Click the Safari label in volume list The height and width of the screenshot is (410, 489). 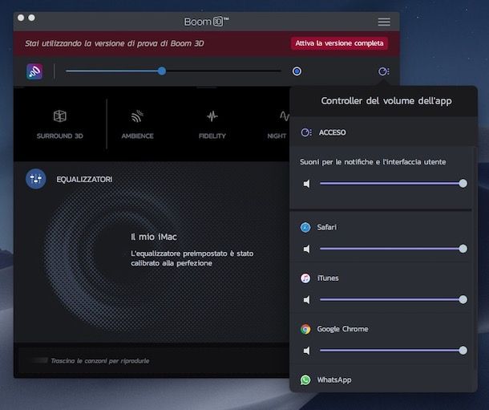(326, 227)
